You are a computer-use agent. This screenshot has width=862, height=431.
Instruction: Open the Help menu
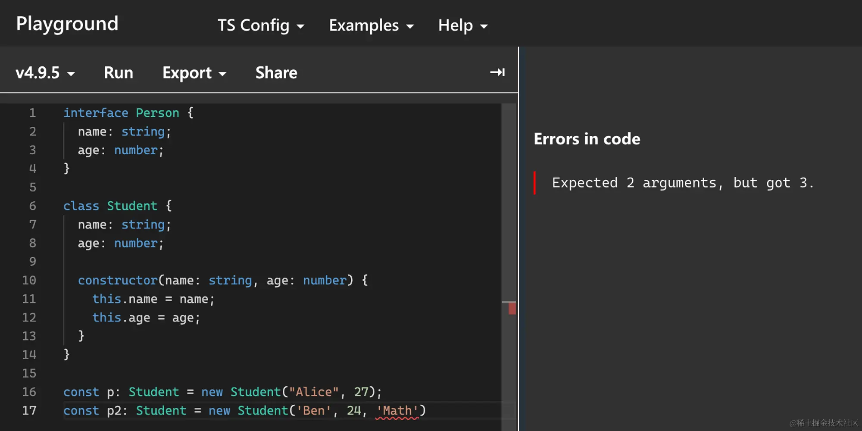click(462, 25)
